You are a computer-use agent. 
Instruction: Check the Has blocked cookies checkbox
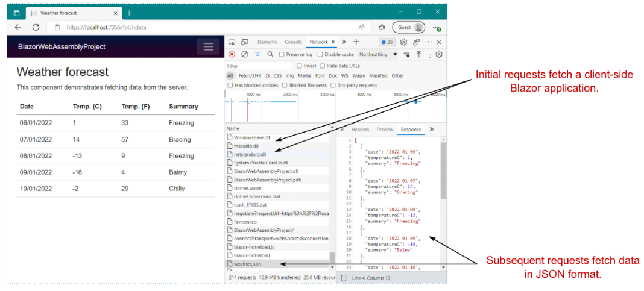click(230, 86)
